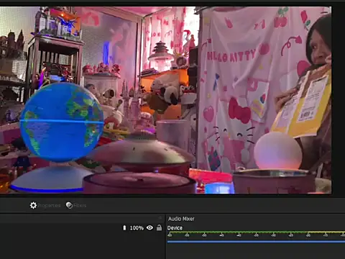Open source Properties via the gear icon
Image resolution: width=345 pixels, height=259 pixels.
[33, 206]
